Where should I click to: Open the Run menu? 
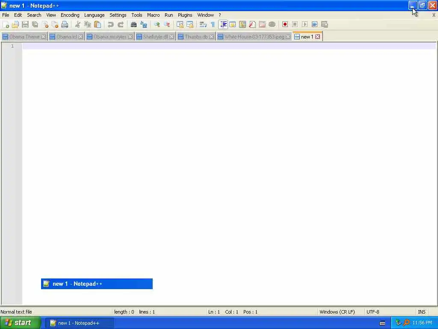[169, 15]
